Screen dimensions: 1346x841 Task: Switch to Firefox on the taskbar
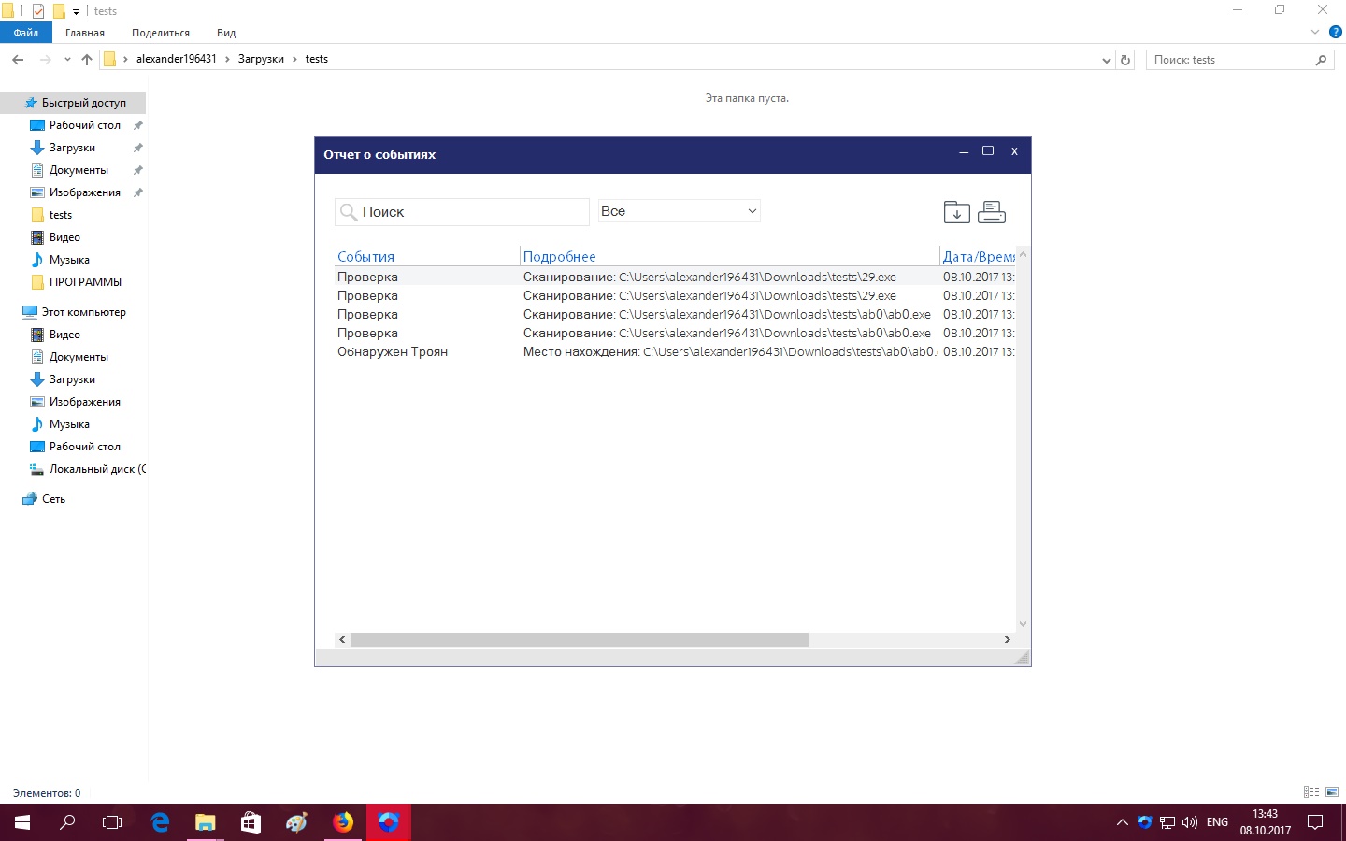[343, 822]
